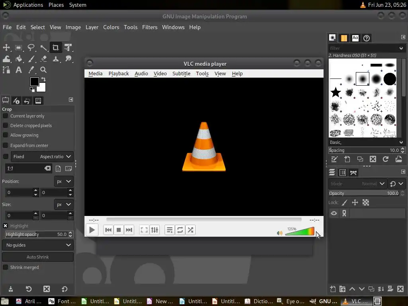Image resolution: width=408 pixels, height=306 pixels.
Task: Click VLC stop playback button
Action: point(119,230)
